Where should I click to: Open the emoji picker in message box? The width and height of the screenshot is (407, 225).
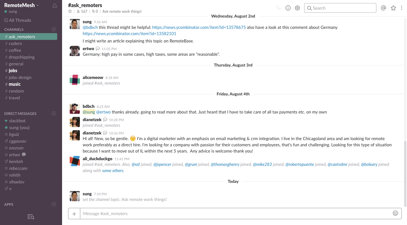[395, 213]
